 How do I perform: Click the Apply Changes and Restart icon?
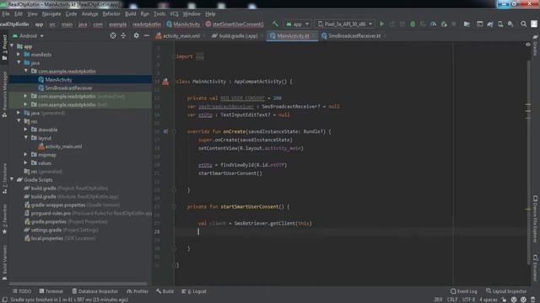(x=391, y=24)
